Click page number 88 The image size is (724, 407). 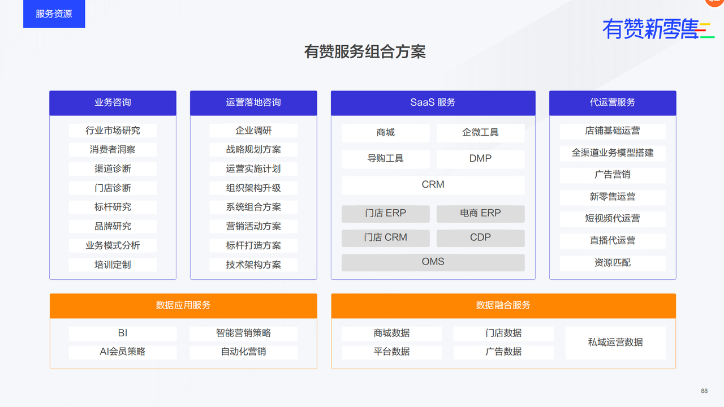[x=704, y=391]
